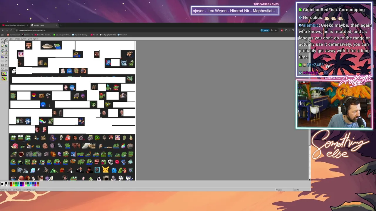Click the streamer webcam feed
The width and height of the screenshot is (376, 211).
pos(334,105)
